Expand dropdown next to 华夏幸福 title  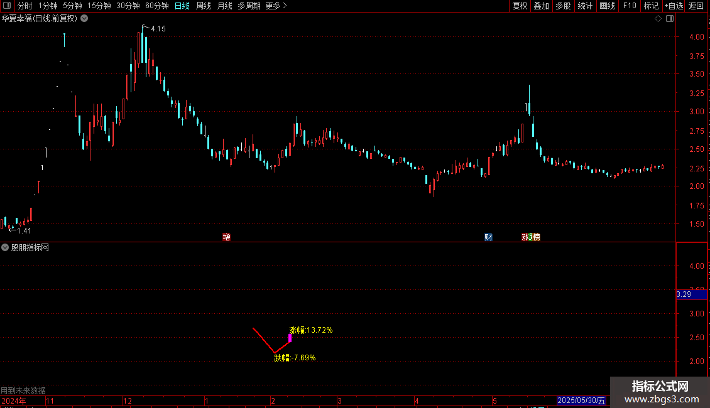click(84, 19)
